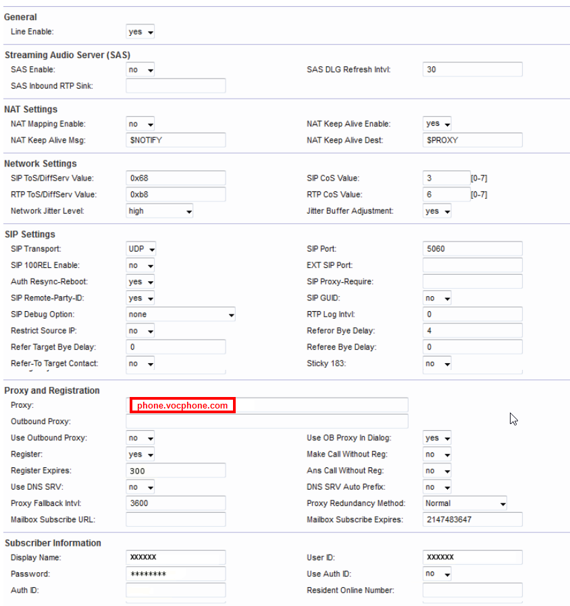Open NAT Mapping Enable dropdown
570x606 pixels.
(140, 124)
